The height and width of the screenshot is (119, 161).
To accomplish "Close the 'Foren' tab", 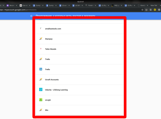I will [95, 5].
